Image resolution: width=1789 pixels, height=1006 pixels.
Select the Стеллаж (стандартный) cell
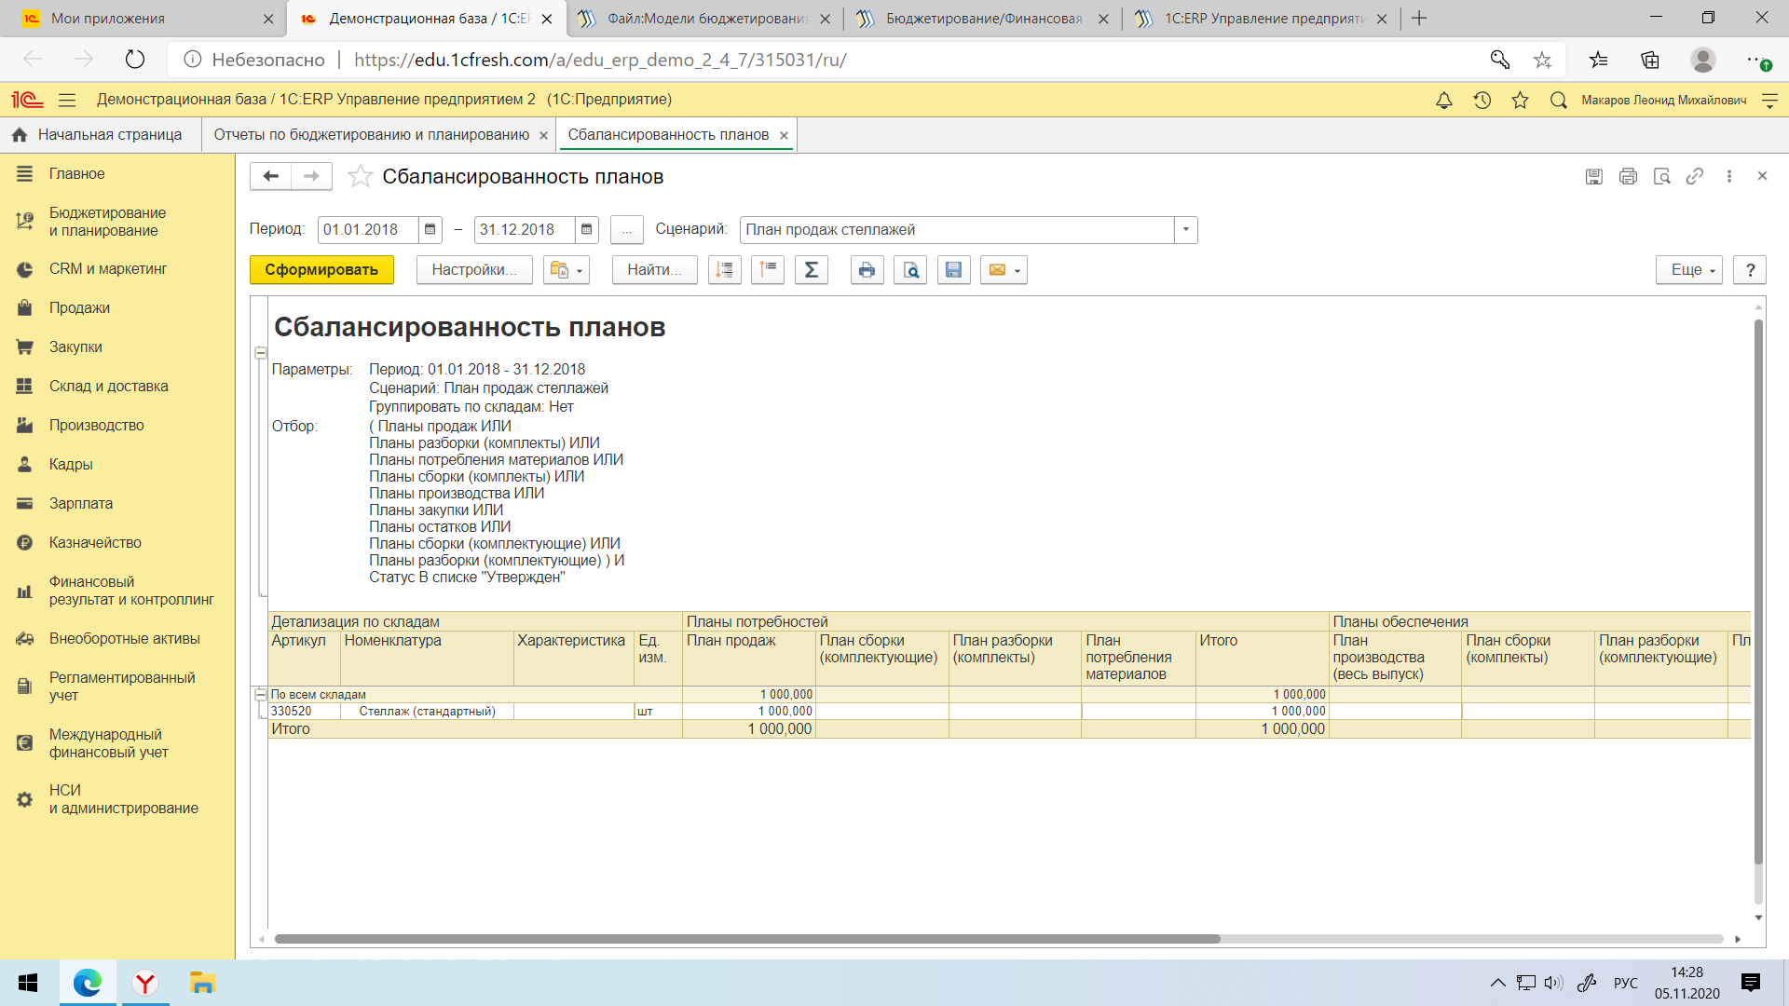427,712
